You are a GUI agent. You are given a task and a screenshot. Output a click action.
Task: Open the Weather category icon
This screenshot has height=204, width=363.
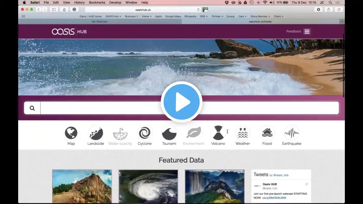[x=243, y=133]
